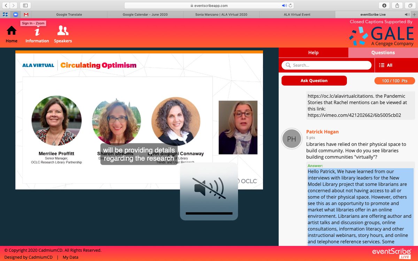The width and height of the screenshot is (418, 261).
Task: Open Safari downloads list
Action: 384,6
